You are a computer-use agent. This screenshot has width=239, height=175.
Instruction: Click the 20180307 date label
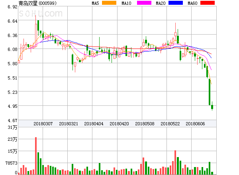point(43,124)
